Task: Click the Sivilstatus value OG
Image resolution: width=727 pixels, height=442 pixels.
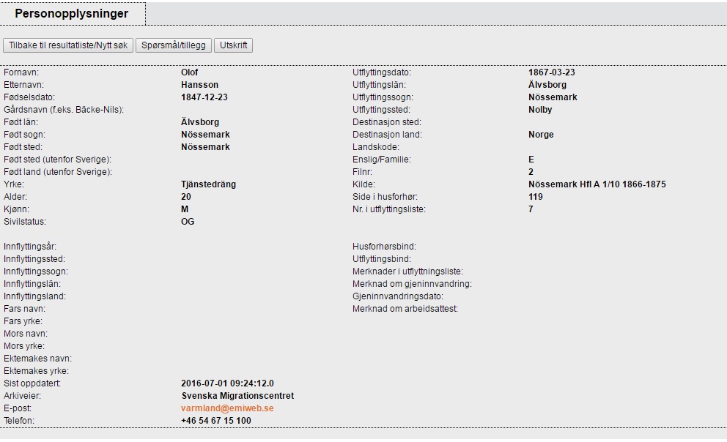Action: 188,222
